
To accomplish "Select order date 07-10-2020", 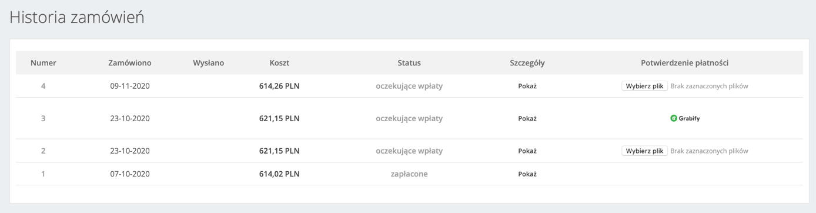I will [x=130, y=174].
